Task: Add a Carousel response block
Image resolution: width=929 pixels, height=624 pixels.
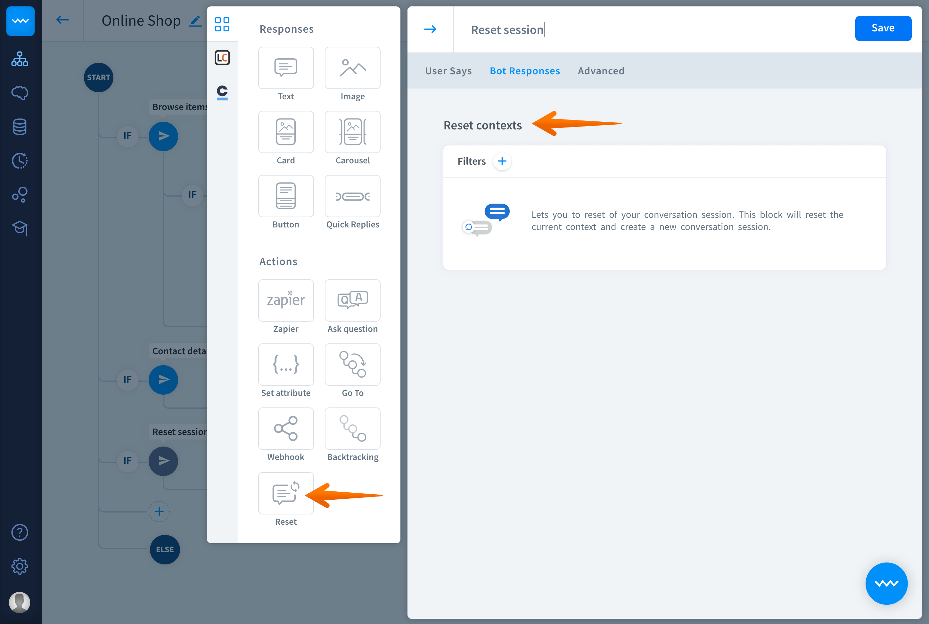Action: (x=352, y=132)
